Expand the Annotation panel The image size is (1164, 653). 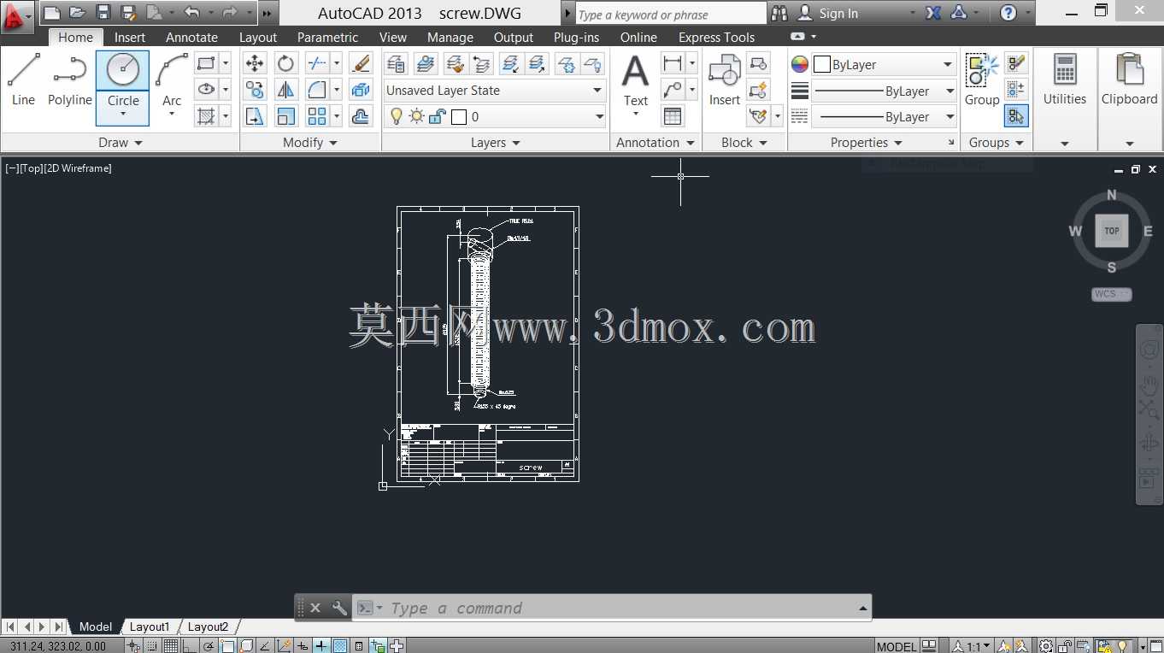pyautogui.click(x=655, y=143)
